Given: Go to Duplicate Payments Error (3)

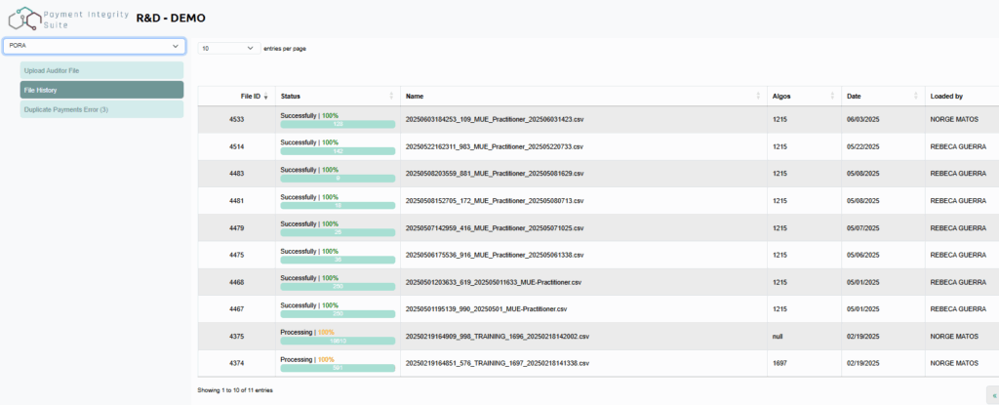Looking at the screenshot, I should (x=101, y=109).
